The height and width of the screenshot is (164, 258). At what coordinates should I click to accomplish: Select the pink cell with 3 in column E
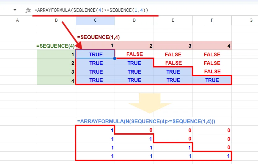[173, 45]
